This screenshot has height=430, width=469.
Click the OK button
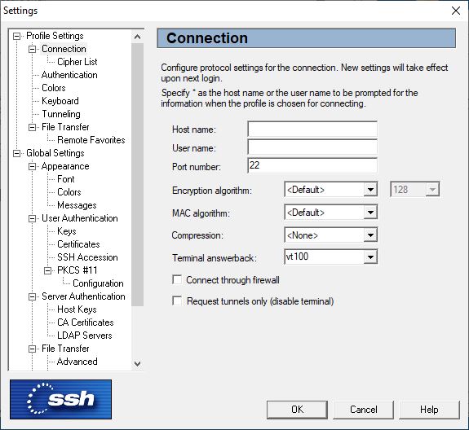(x=297, y=410)
